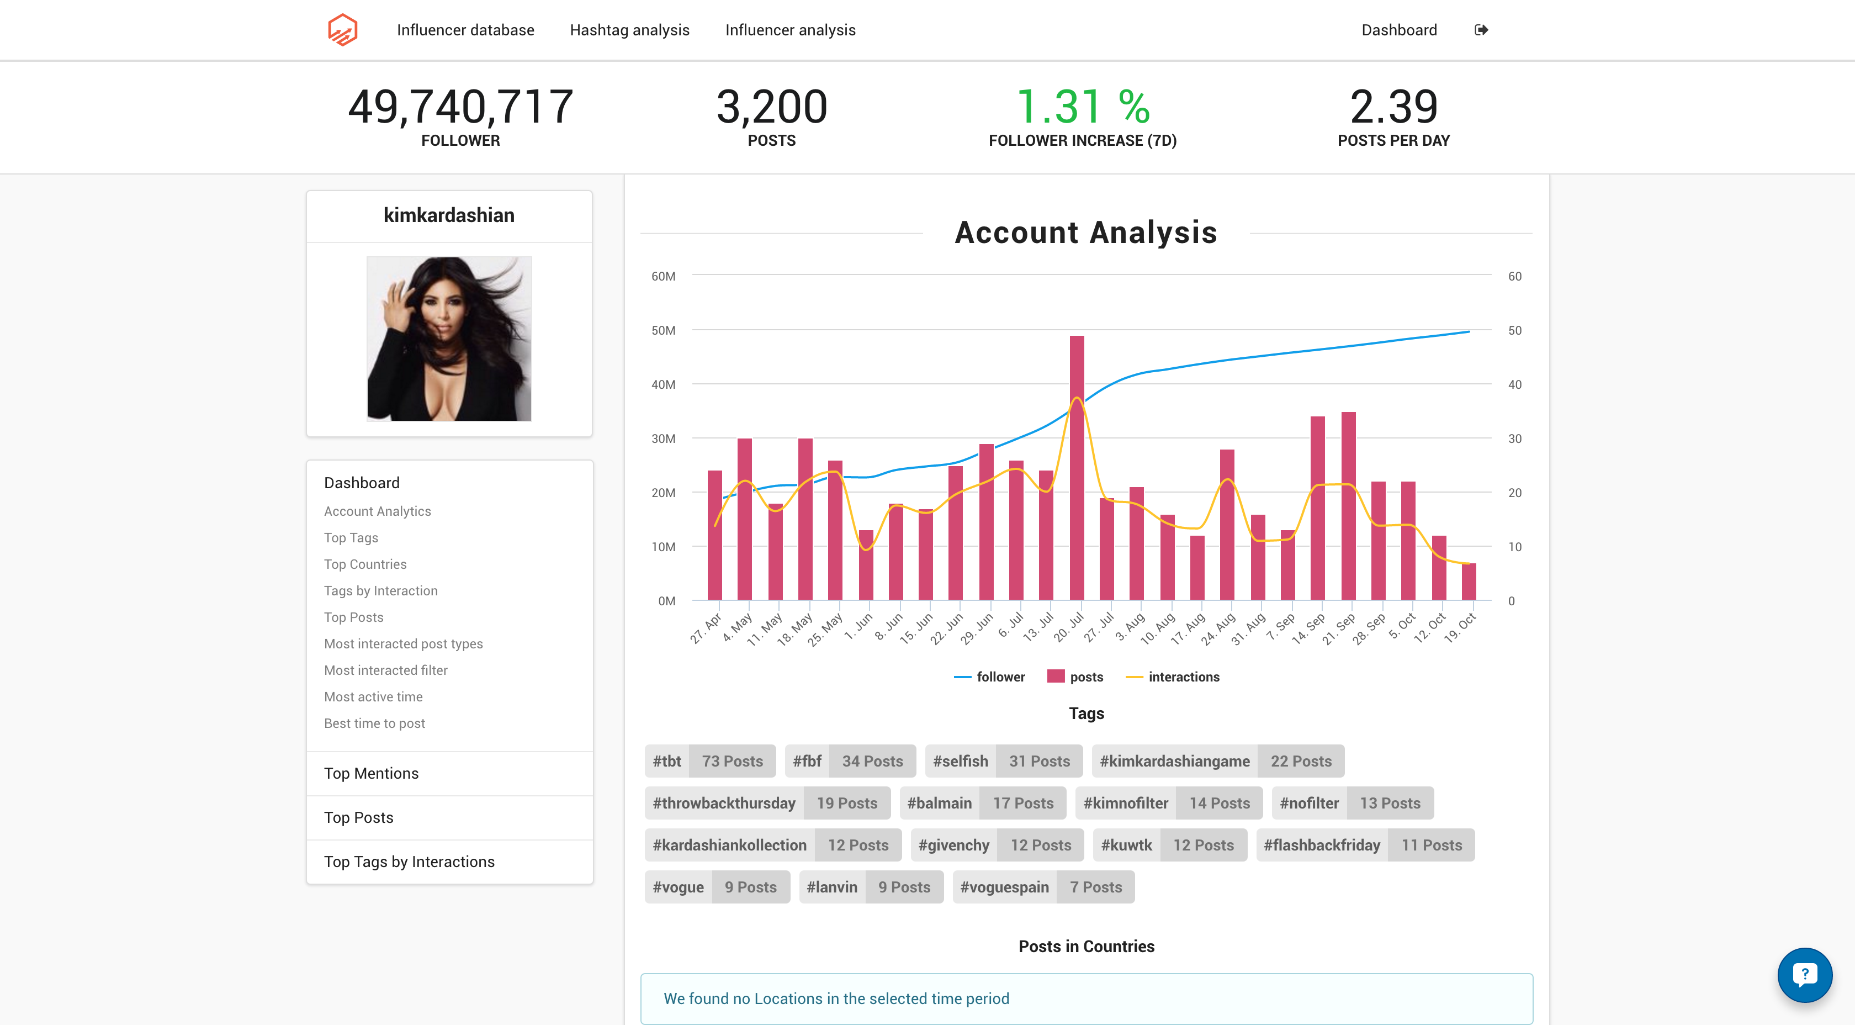
Task: Click the #tbt tag chip
Action: (666, 760)
